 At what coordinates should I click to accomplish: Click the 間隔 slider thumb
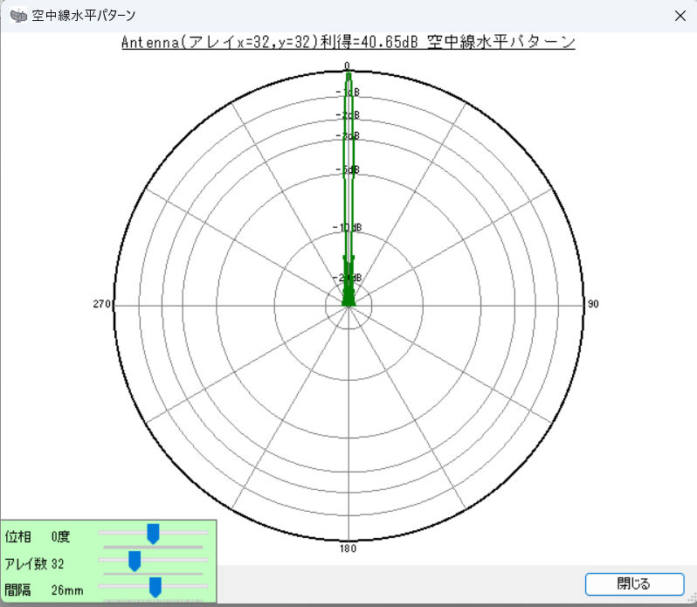[x=155, y=588]
